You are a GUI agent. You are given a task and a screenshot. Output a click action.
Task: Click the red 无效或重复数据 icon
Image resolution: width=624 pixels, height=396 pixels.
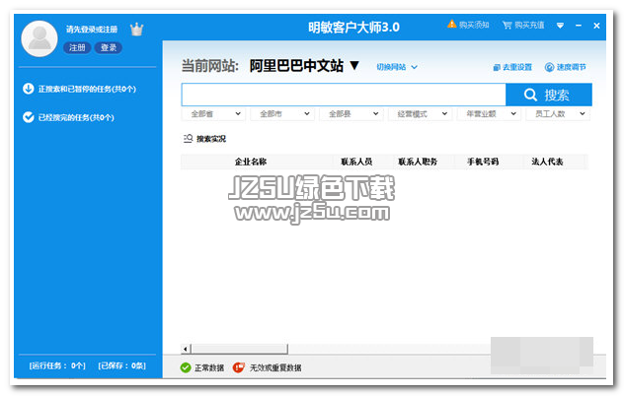(239, 367)
